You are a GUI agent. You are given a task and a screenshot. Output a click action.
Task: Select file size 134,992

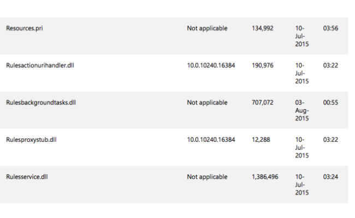pyautogui.click(x=263, y=28)
